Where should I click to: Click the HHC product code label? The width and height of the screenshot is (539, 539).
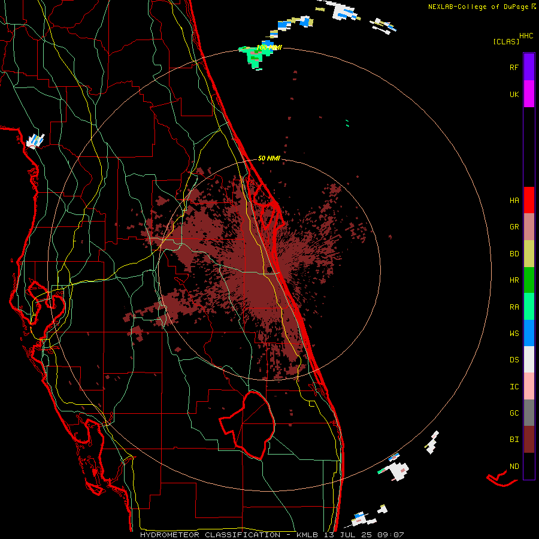[x=526, y=36]
